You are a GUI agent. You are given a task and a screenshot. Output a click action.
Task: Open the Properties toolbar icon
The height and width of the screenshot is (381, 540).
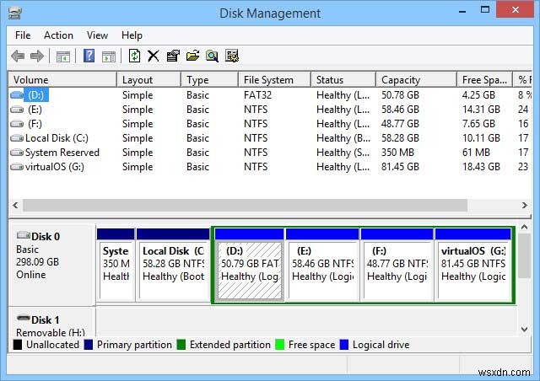[x=173, y=56]
